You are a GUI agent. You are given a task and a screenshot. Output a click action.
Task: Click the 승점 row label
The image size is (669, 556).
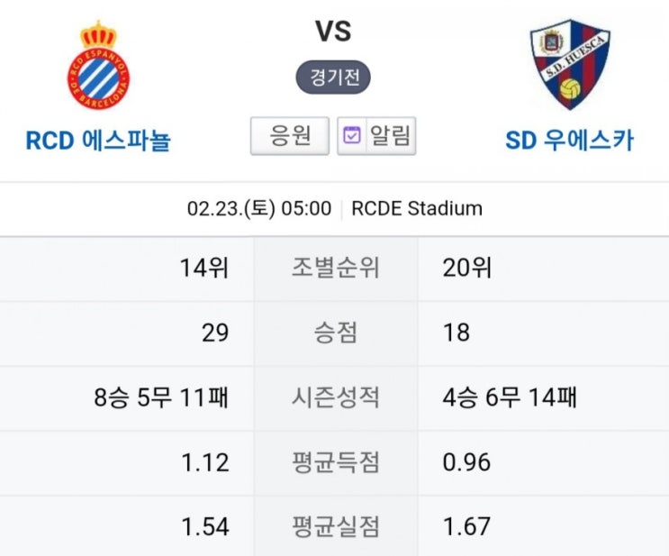point(335,333)
